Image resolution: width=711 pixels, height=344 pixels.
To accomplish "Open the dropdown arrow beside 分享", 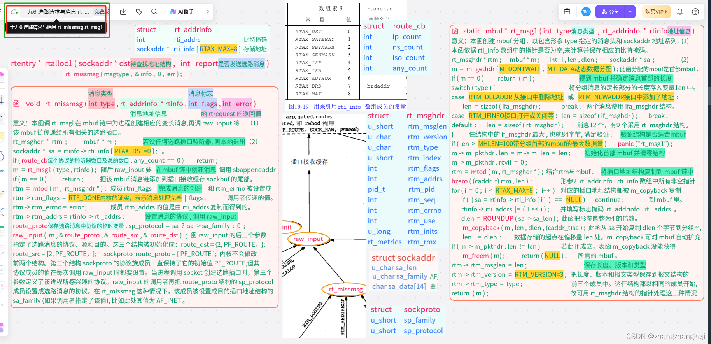I will pos(630,12).
